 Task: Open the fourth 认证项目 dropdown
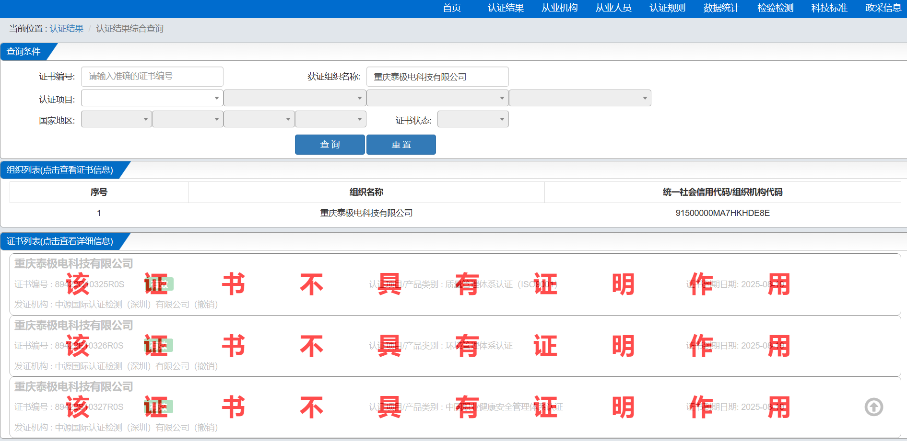click(x=580, y=98)
